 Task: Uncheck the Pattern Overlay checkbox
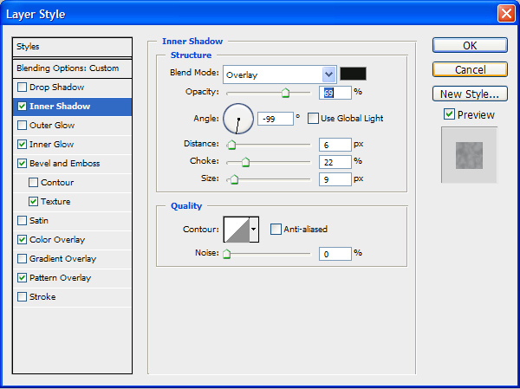click(x=22, y=278)
